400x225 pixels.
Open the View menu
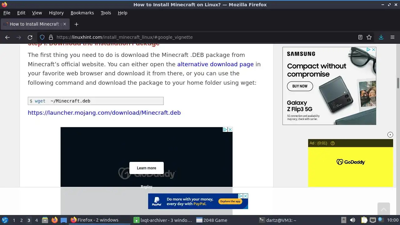coord(37,13)
